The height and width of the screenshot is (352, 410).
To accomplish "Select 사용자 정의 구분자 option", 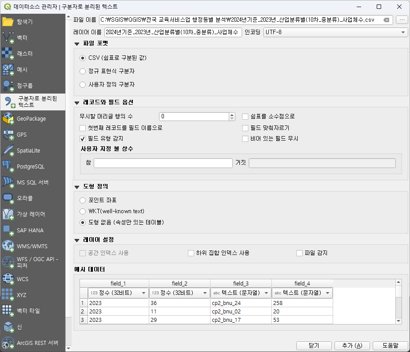I will (83, 85).
